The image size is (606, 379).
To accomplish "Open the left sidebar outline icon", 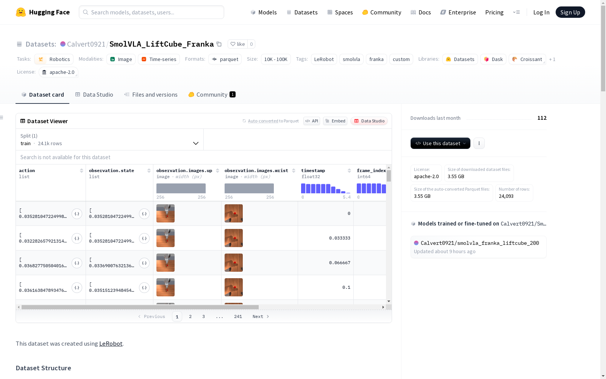I will 2,117.
